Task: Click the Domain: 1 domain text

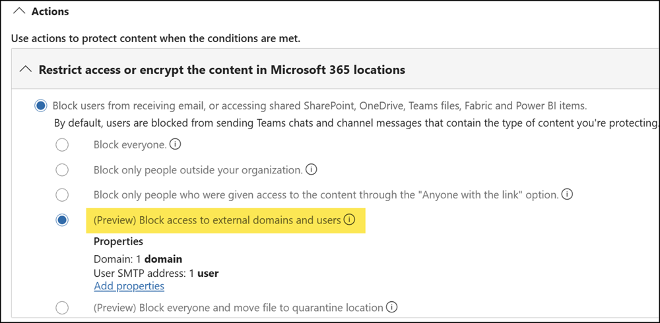Action: click(x=138, y=259)
